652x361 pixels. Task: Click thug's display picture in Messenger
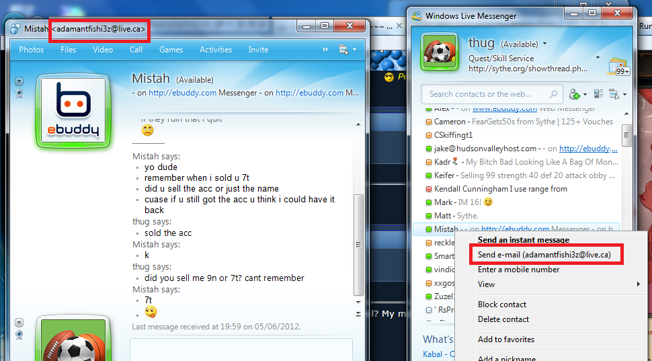click(x=440, y=52)
